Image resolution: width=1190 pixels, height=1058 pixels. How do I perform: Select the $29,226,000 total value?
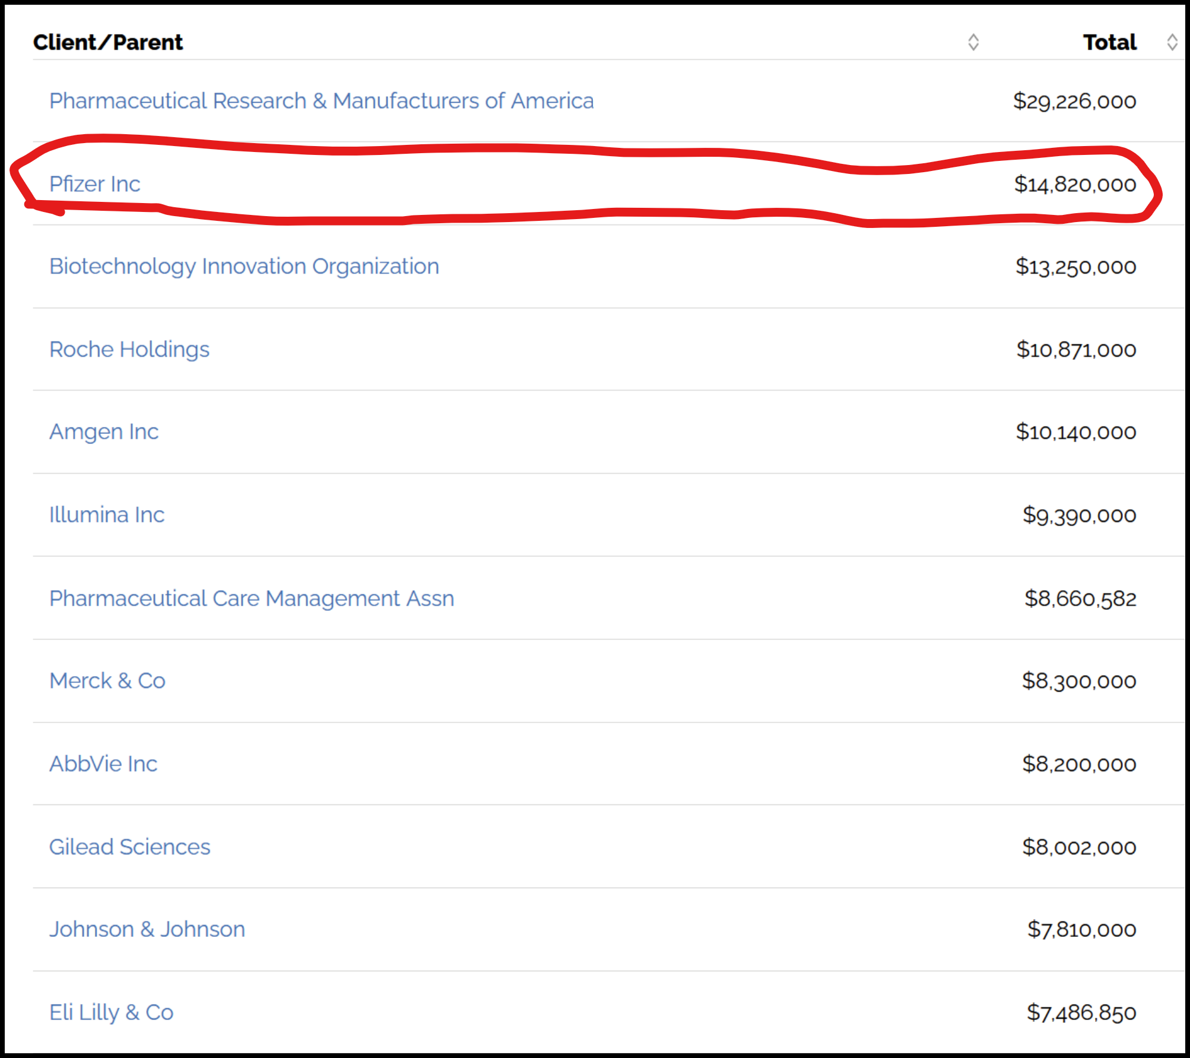(1075, 102)
